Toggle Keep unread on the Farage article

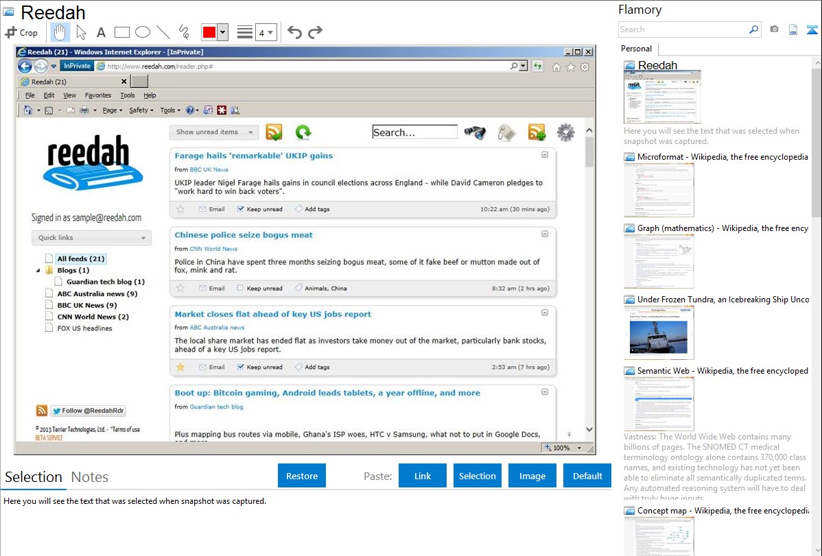(x=241, y=209)
